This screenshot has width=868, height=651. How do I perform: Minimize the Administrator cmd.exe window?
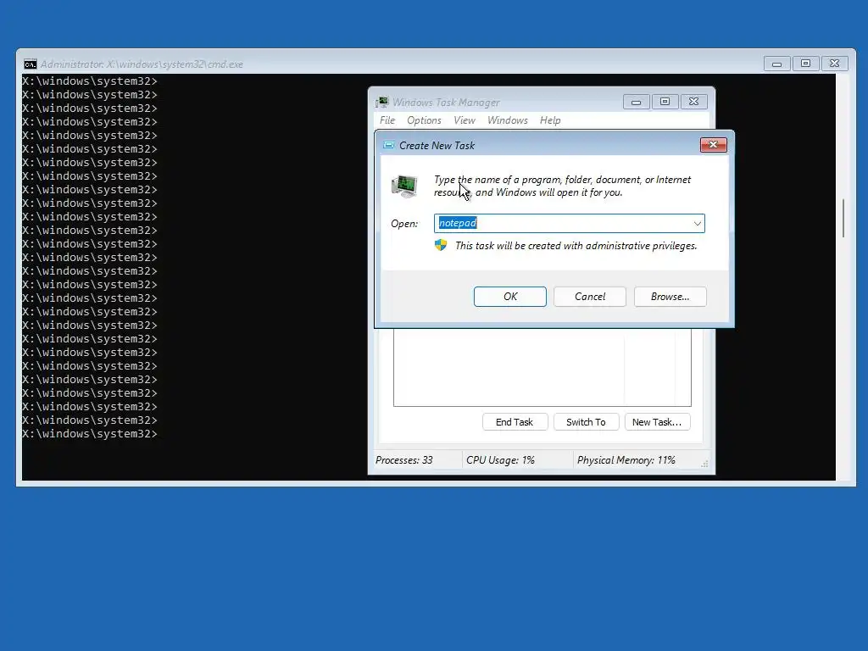pos(776,64)
